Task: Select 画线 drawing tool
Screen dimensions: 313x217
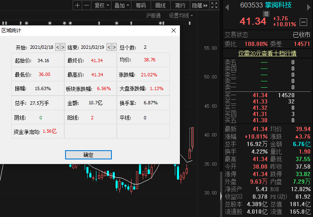Action: point(161,5)
